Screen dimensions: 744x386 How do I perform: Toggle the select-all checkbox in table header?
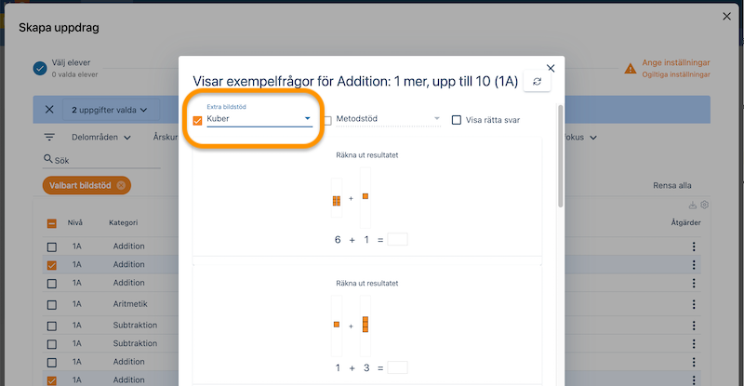52,223
